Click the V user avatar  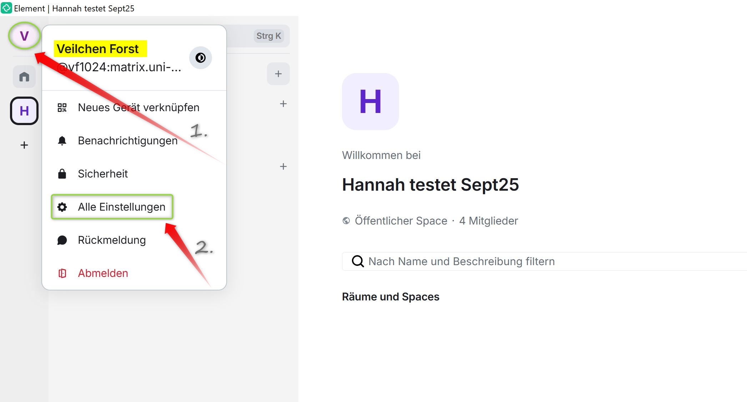point(24,36)
